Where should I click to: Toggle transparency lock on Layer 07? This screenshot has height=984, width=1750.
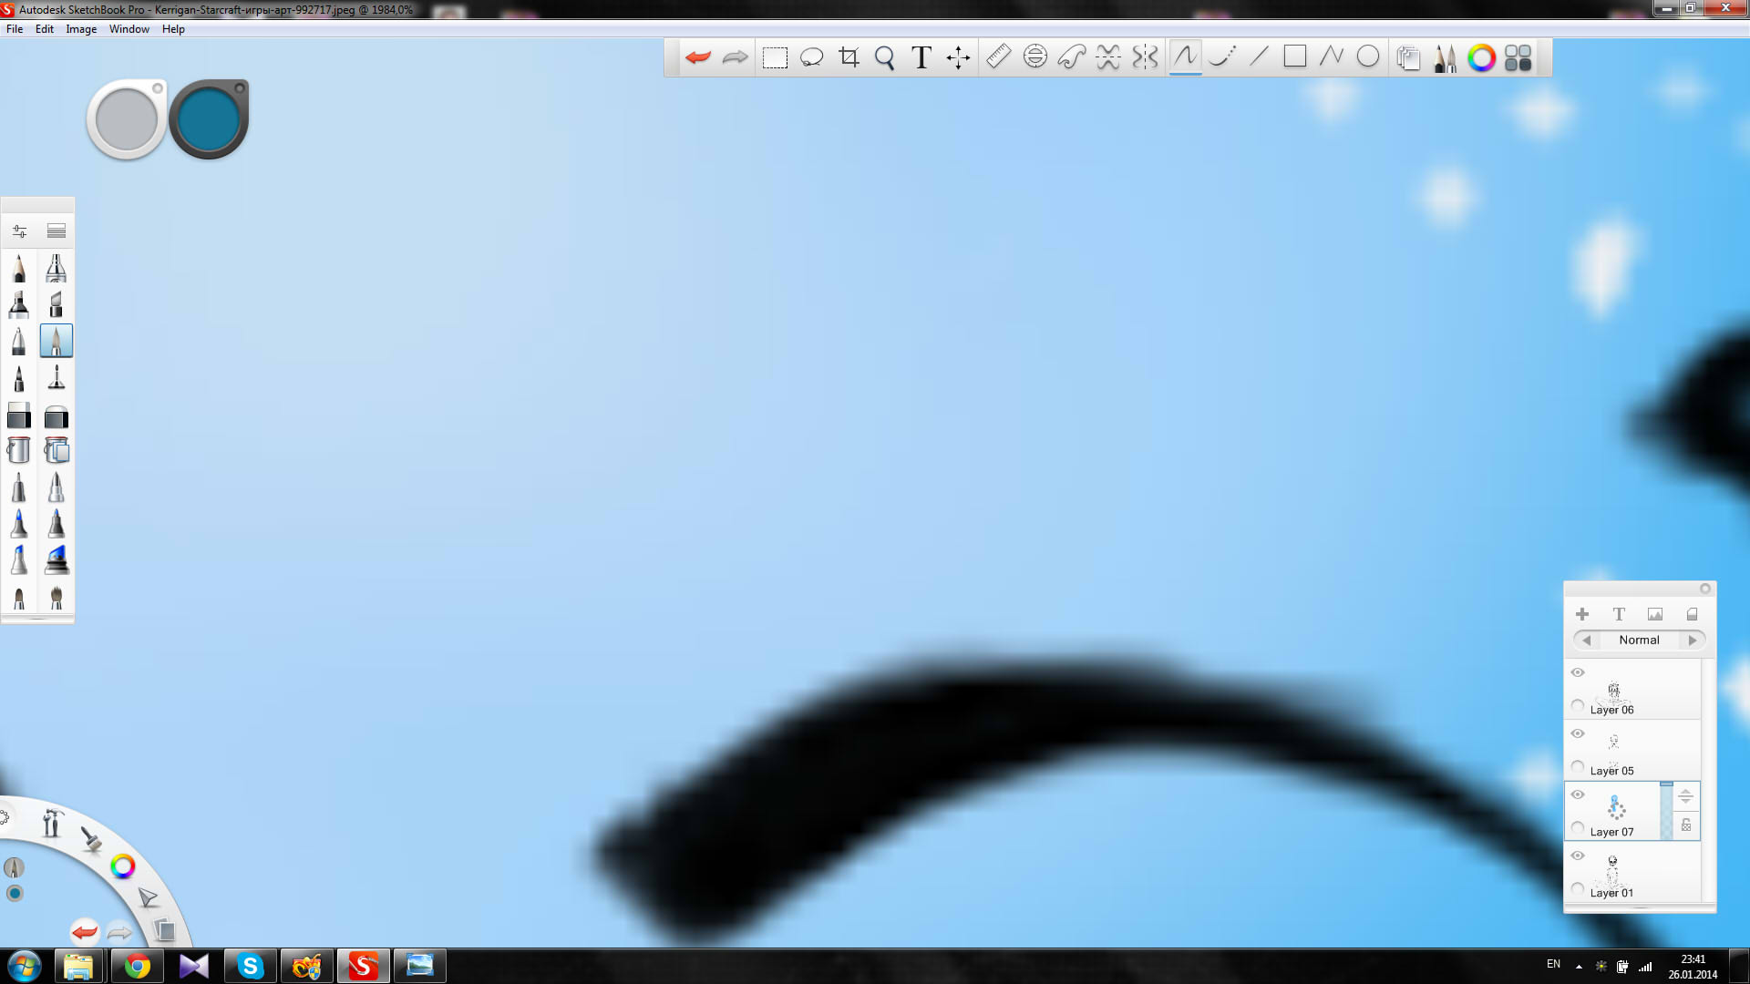coord(1686,825)
